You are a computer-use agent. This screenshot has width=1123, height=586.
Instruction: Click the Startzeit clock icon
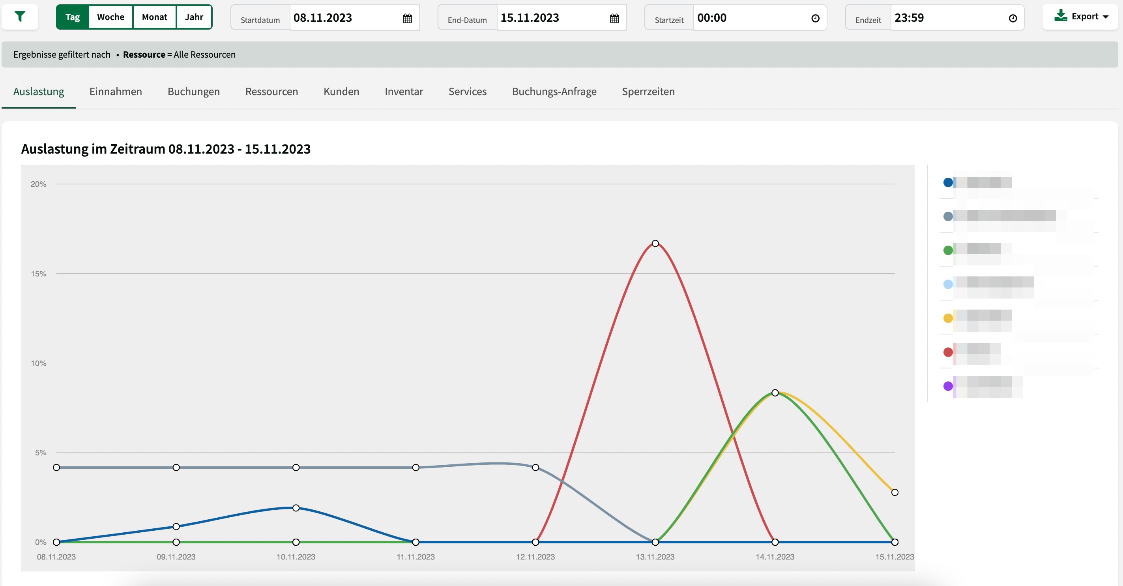pyautogui.click(x=815, y=18)
